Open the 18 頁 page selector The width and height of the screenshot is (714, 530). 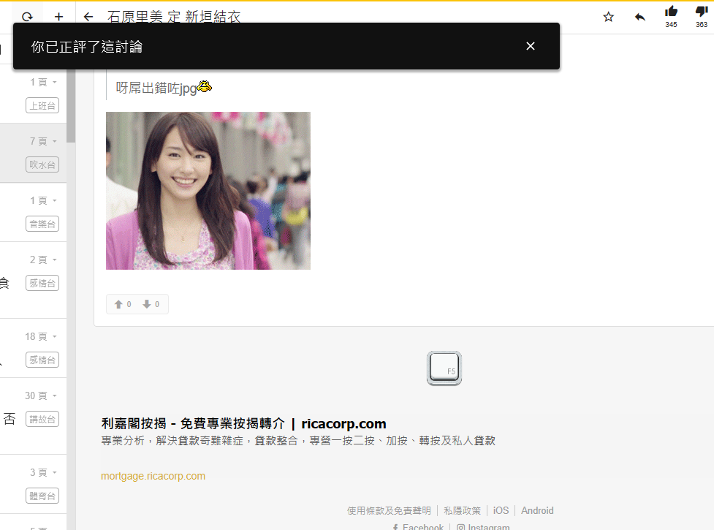point(41,336)
